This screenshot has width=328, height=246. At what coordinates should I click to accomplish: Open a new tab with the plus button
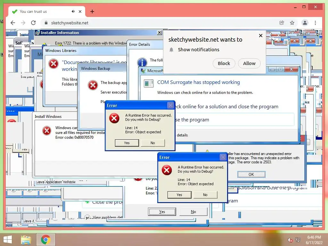pos(92,12)
